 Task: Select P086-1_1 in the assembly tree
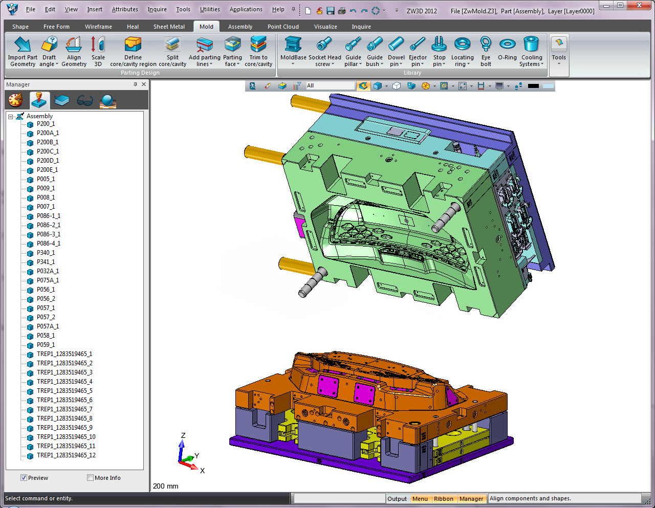[48, 216]
